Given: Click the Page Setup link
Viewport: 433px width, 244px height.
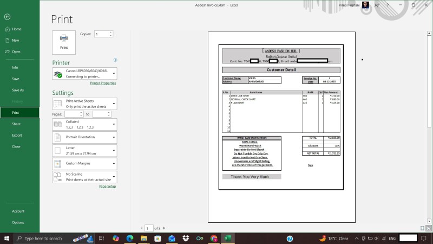Looking at the screenshot, I should click(x=107, y=186).
